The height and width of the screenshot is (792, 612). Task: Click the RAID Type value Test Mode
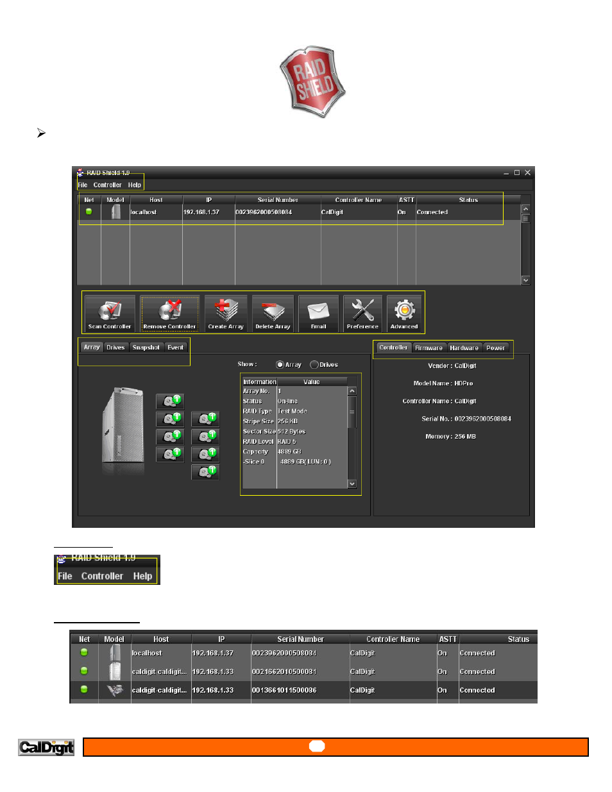click(293, 411)
